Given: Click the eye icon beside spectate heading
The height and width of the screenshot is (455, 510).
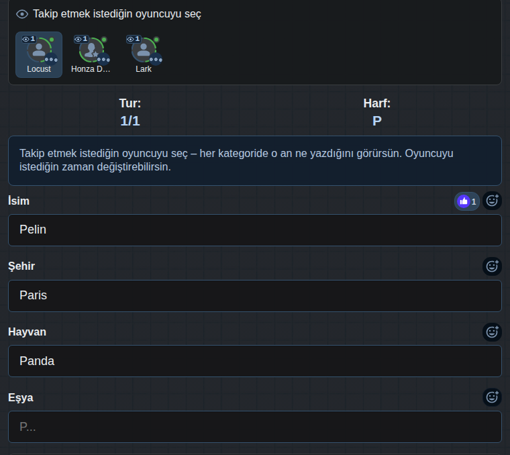Looking at the screenshot, I should [22, 14].
